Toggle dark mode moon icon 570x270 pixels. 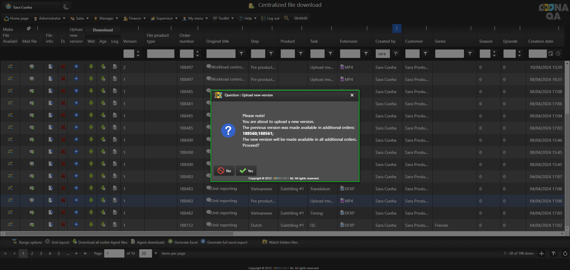click(66, 7)
